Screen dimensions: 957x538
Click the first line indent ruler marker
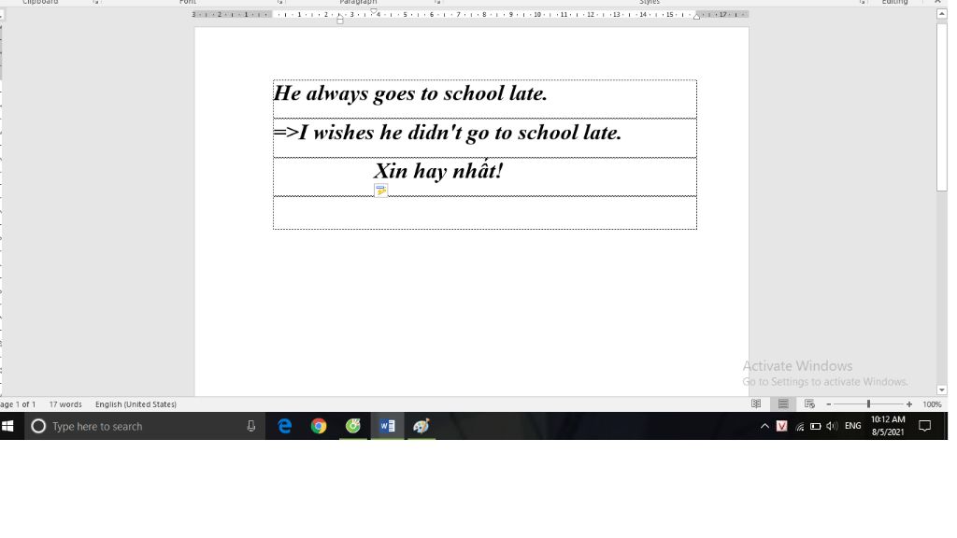coord(374,11)
